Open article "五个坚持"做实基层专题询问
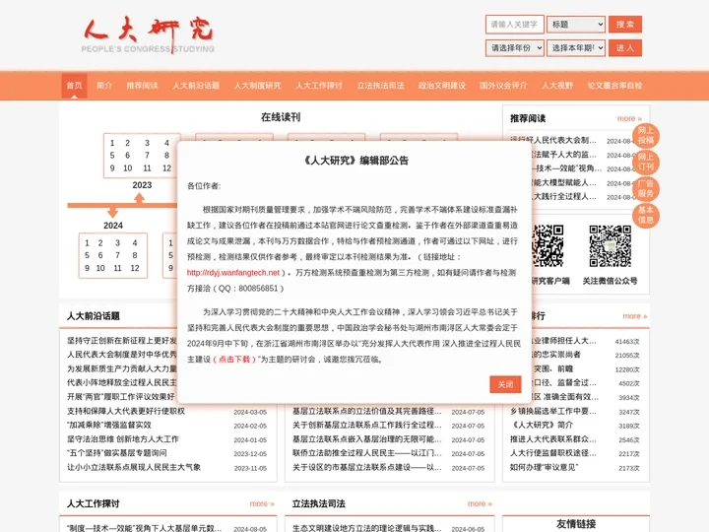This screenshot has height=532, width=709. point(117,453)
